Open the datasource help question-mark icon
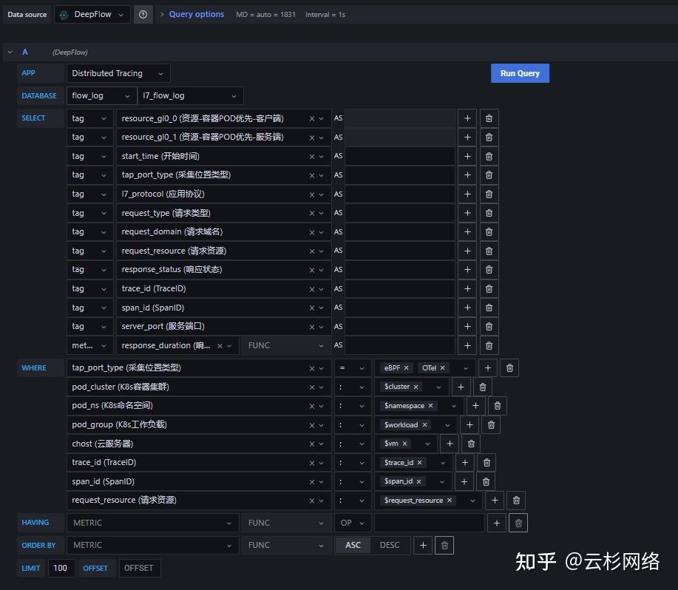Image resolution: width=678 pixels, height=590 pixels. tap(143, 13)
